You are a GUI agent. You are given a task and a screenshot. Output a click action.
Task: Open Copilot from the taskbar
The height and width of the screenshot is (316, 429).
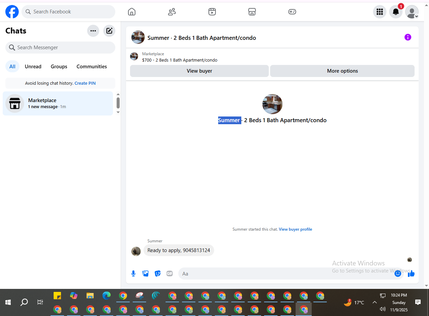tap(74, 296)
